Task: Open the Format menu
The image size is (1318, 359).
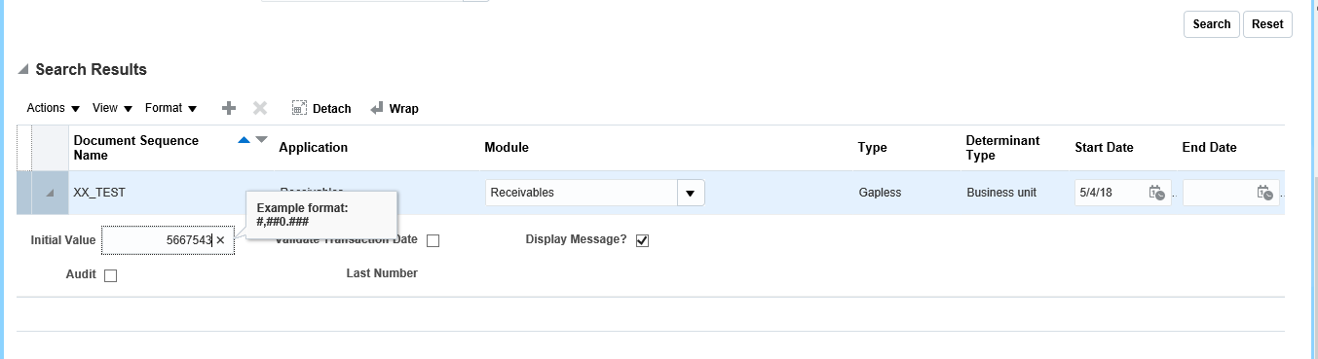Action: tap(171, 108)
